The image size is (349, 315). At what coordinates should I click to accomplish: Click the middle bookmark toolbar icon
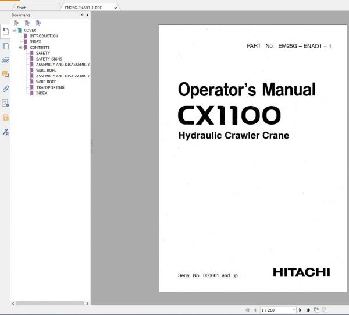click(27, 23)
